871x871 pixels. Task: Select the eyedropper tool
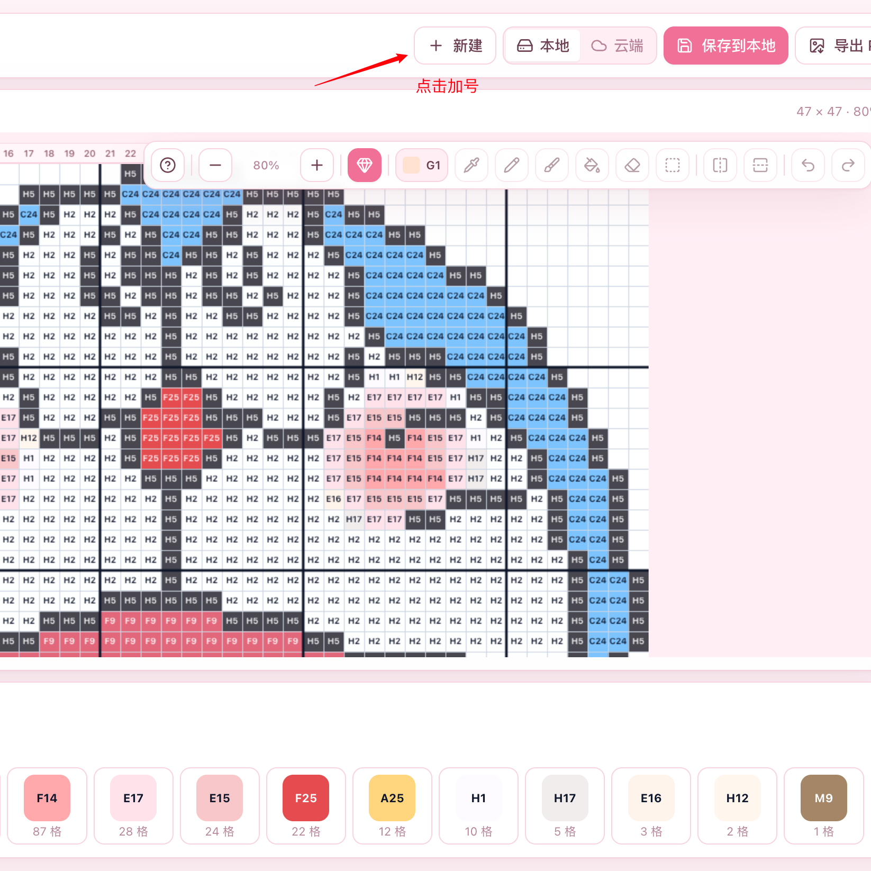coord(471,165)
